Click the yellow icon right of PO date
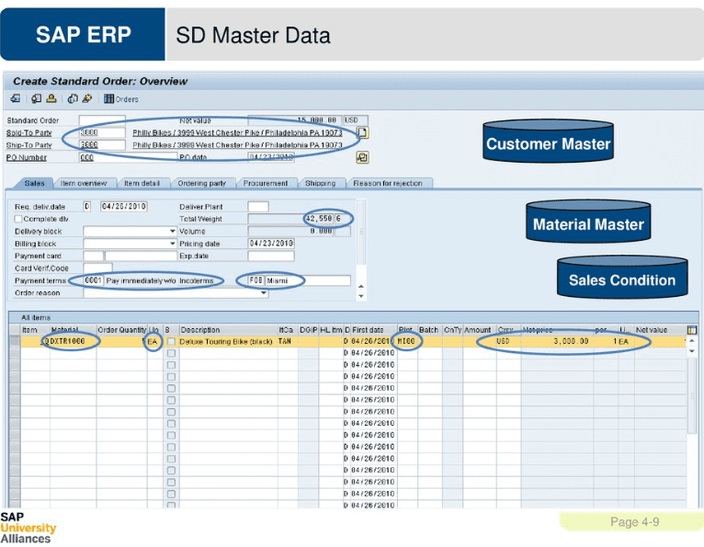 point(362,157)
